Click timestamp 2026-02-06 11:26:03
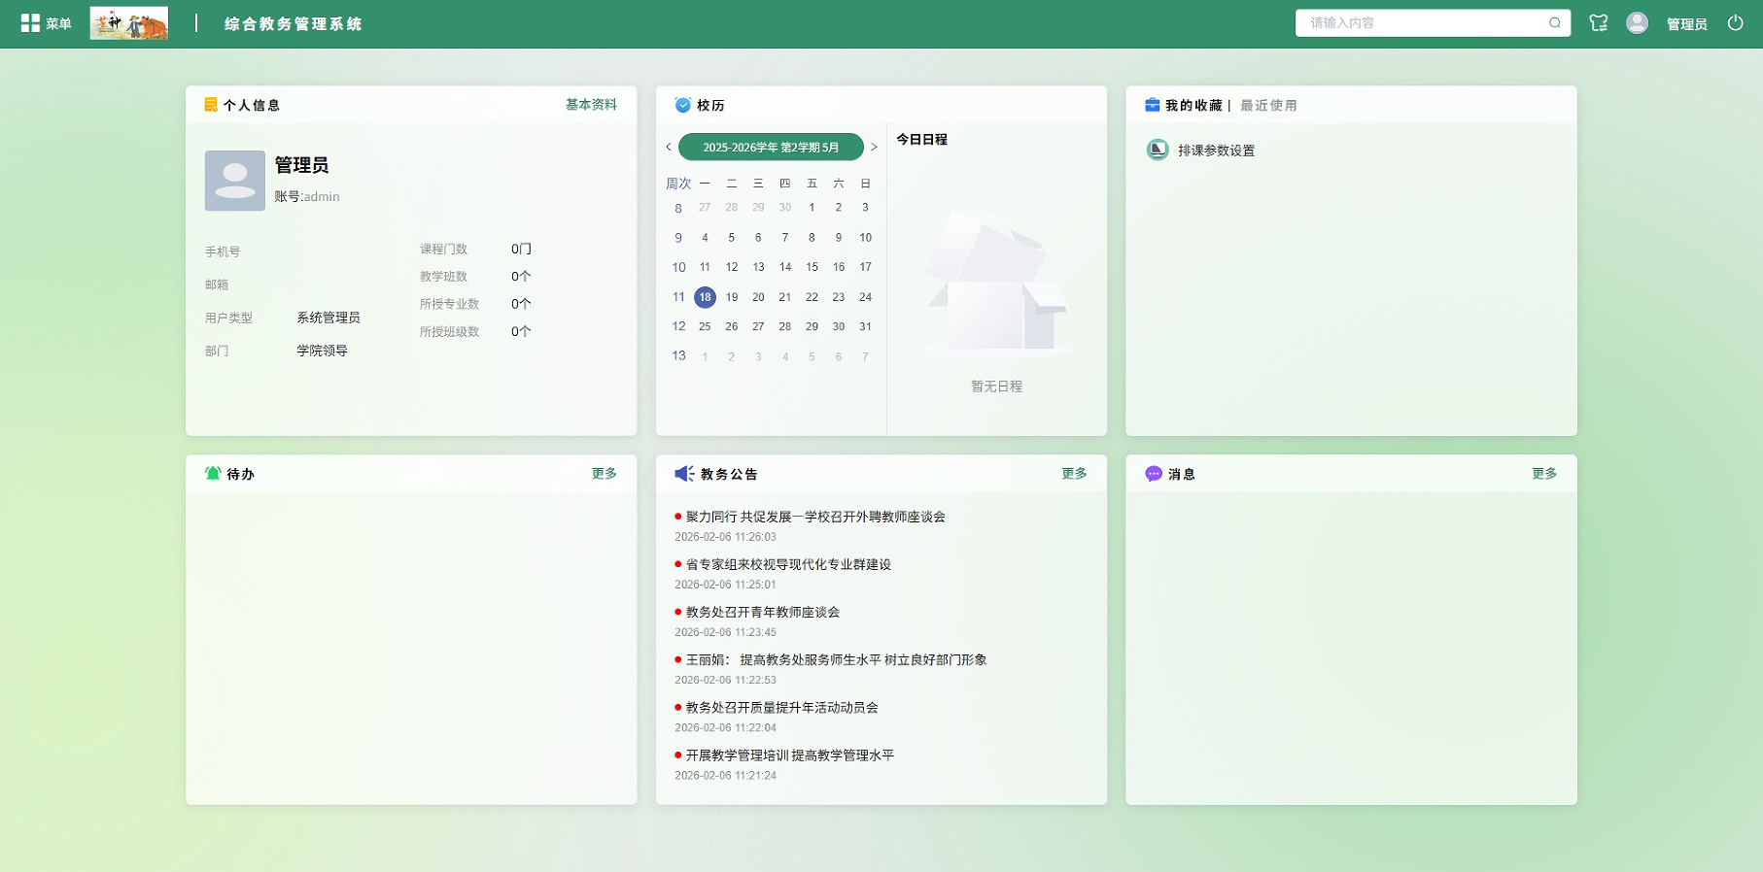Screen dimensions: 1763x872 click(725, 537)
